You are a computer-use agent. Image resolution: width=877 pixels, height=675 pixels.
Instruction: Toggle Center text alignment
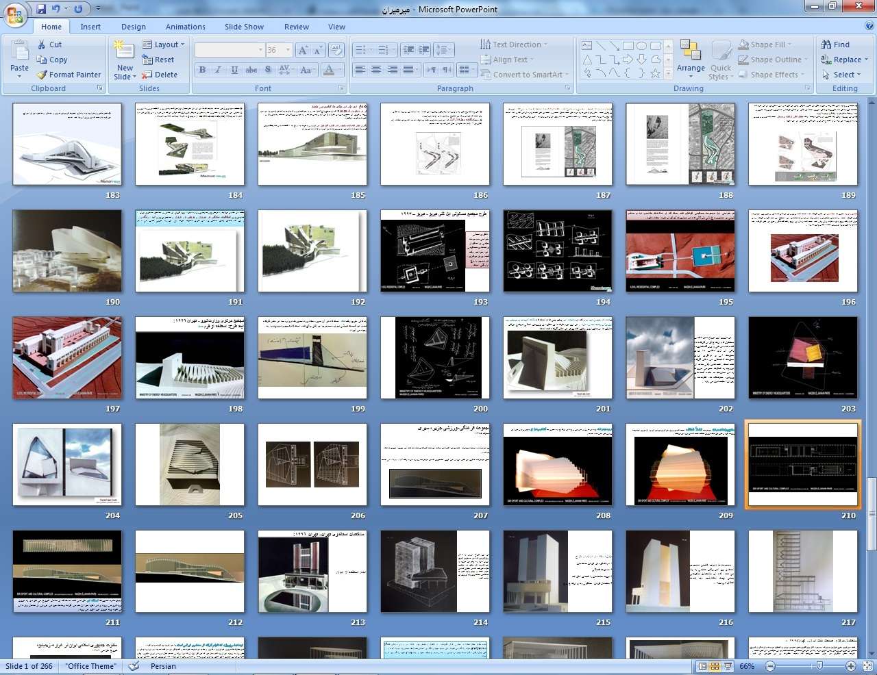[376, 70]
